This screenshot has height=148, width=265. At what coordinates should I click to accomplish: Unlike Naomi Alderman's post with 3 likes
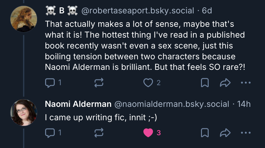[x=148, y=133]
